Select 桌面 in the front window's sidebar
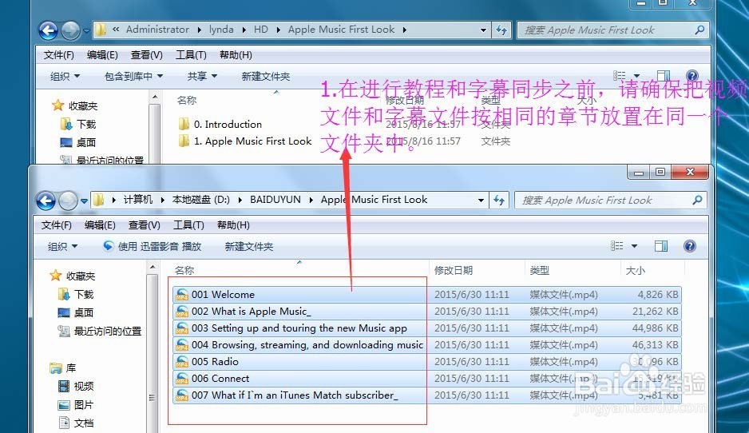The width and height of the screenshot is (749, 433). (x=84, y=312)
